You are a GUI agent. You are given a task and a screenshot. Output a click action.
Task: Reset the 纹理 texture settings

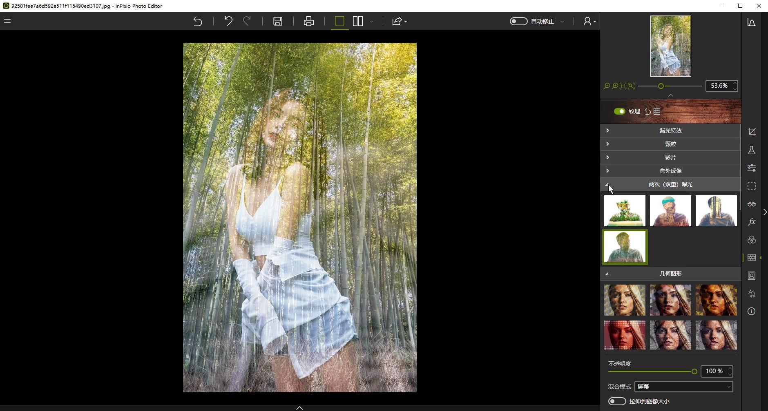click(x=647, y=111)
